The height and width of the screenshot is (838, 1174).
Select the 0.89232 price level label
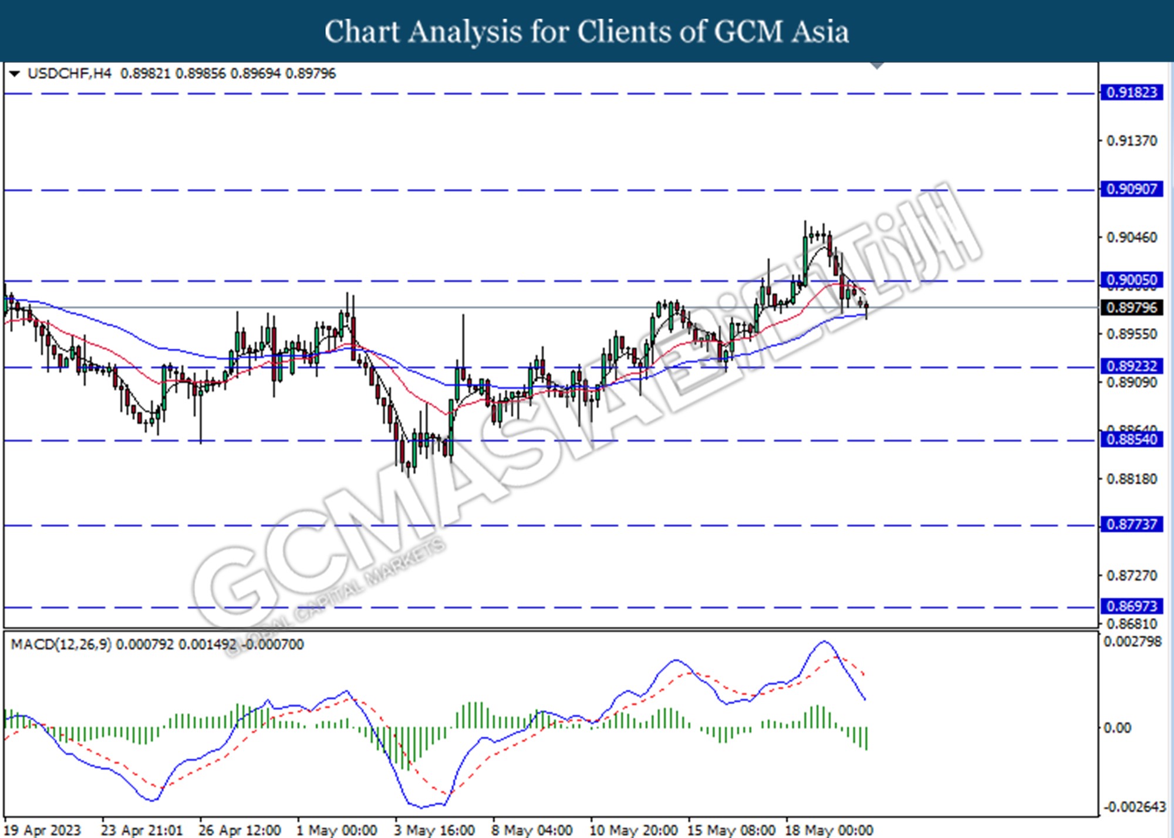(1131, 366)
